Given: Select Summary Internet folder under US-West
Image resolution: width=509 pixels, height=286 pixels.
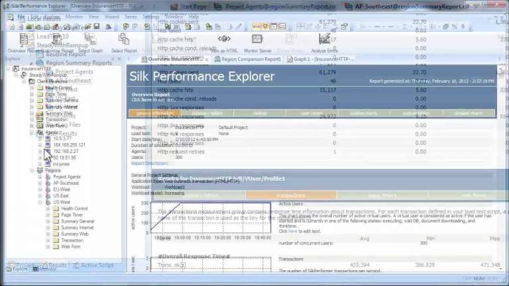Looking at the screenshot, I should 78,228.
